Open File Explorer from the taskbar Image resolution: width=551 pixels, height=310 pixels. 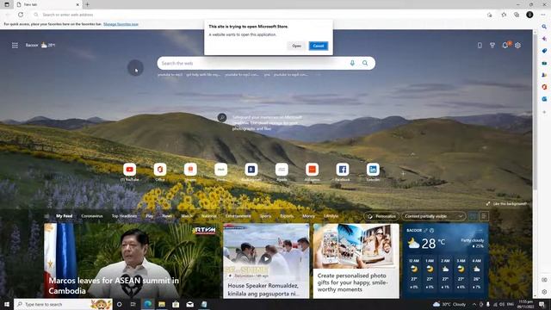[x=162, y=304]
